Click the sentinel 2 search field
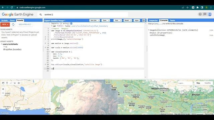The image size is (214, 120). [x=83, y=15]
